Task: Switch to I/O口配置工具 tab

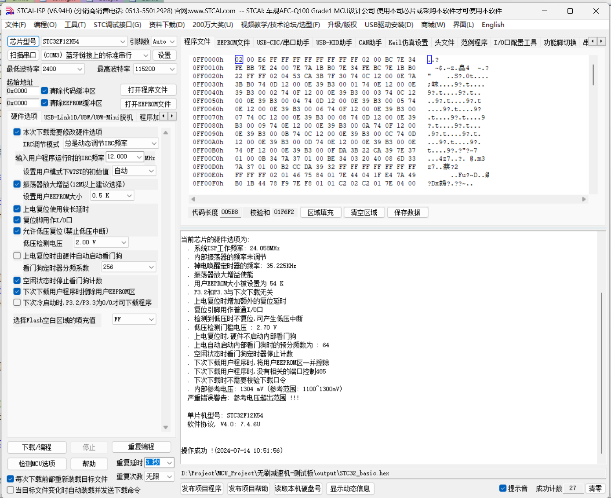Action: (515, 43)
